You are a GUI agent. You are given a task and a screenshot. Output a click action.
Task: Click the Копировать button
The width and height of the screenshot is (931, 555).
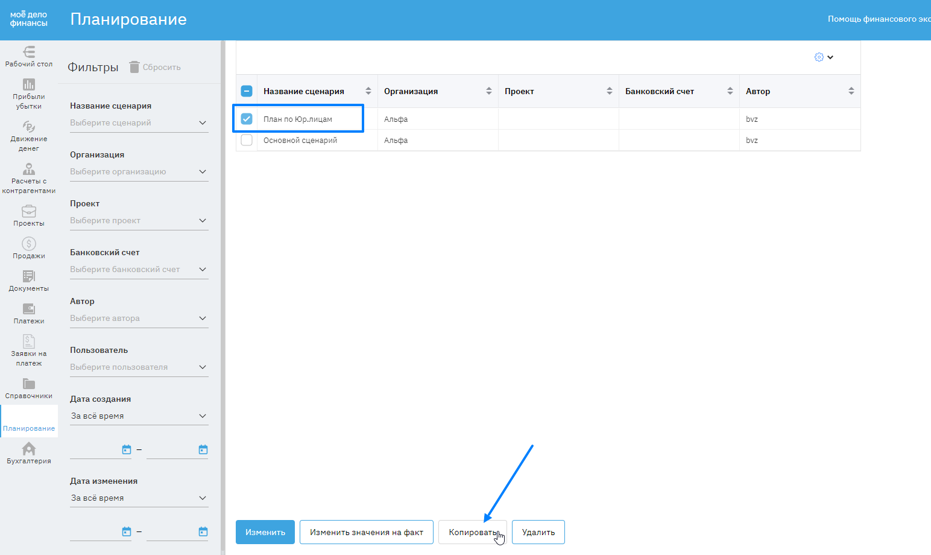(473, 532)
